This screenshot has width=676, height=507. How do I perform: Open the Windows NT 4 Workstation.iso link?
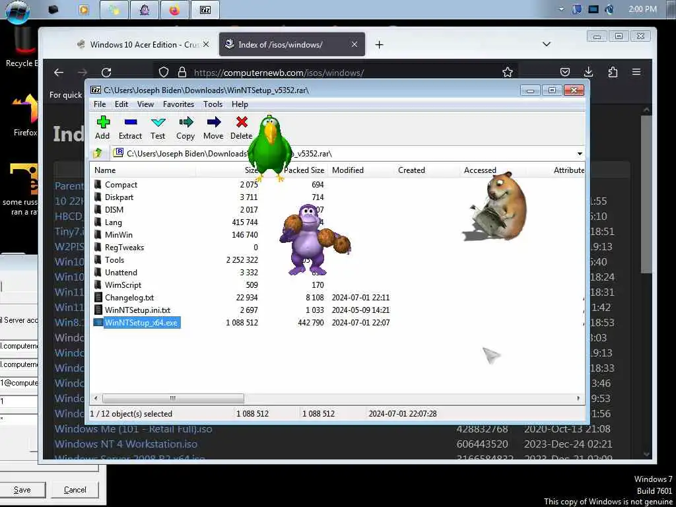point(126,444)
